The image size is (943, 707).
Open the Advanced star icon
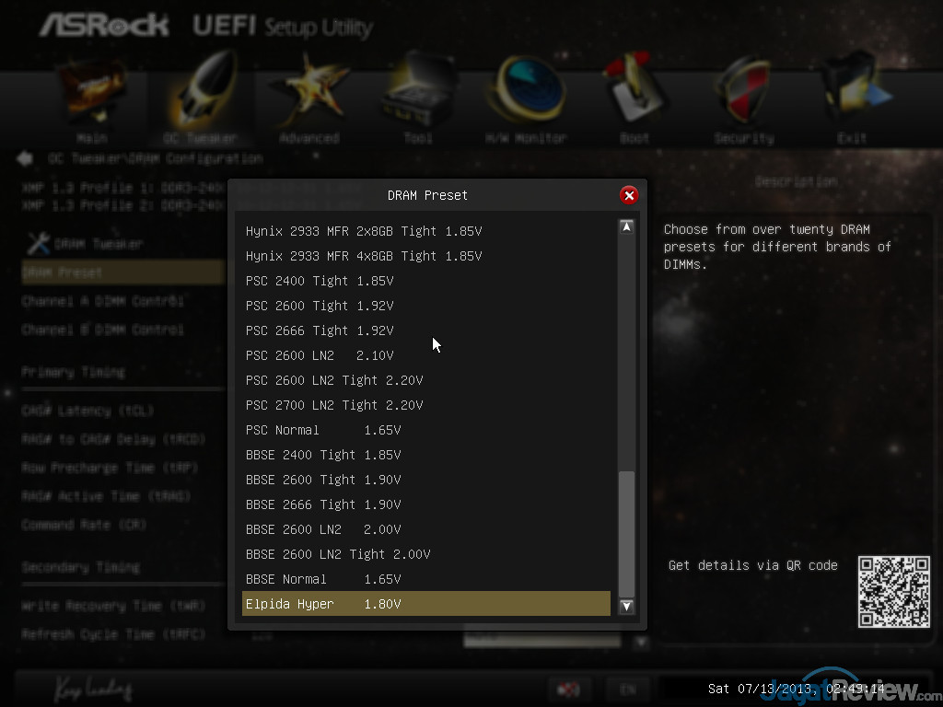click(309, 91)
